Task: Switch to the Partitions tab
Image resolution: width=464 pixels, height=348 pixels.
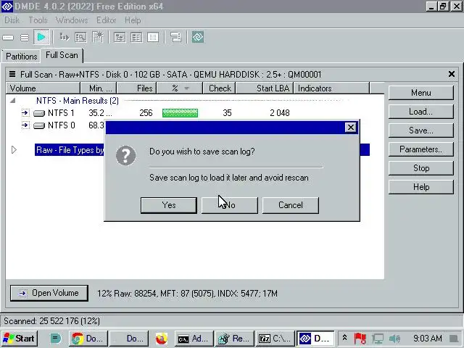Action: [21, 57]
